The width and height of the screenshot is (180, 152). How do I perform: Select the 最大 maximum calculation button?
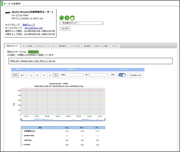point(22,75)
